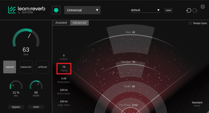Viewport: 209px width, 113px height.
Task: Toggle the Tempo Sync power icon
Action: point(190,23)
